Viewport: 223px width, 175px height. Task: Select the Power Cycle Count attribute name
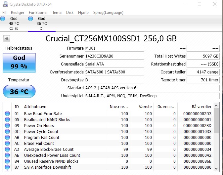41,132
